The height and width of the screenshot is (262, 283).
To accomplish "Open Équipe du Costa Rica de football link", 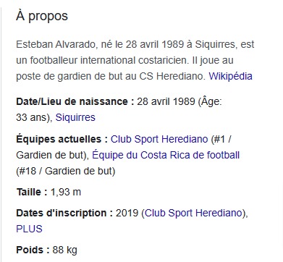I will coord(166,155).
